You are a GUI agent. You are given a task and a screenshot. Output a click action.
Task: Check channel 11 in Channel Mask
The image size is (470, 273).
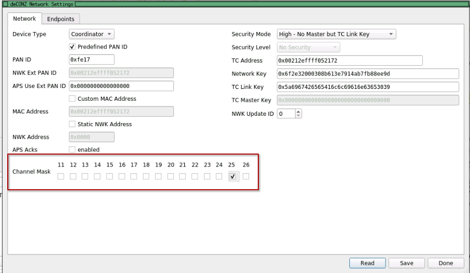tap(61, 177)
